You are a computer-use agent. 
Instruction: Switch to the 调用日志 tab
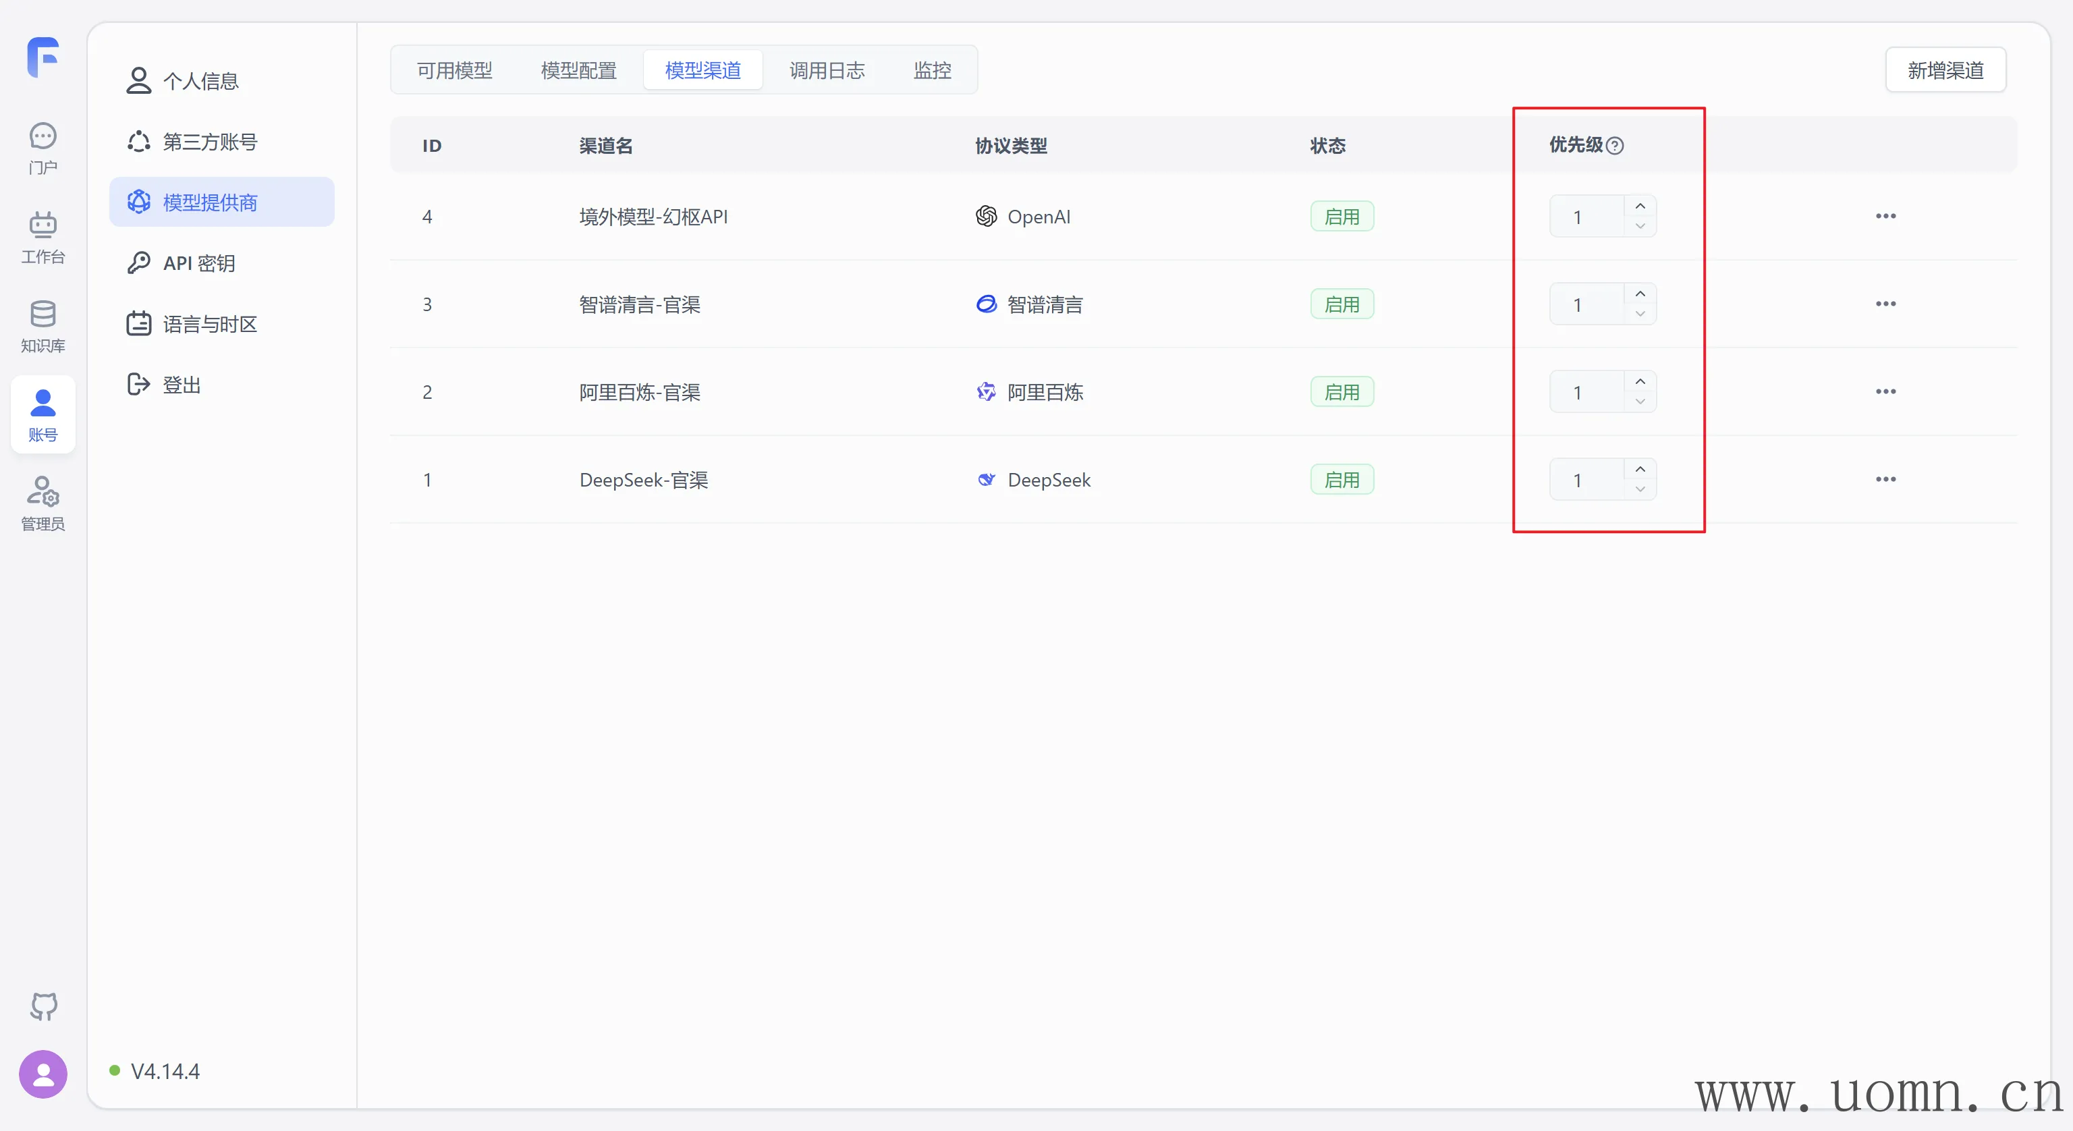tap(827, 71)
